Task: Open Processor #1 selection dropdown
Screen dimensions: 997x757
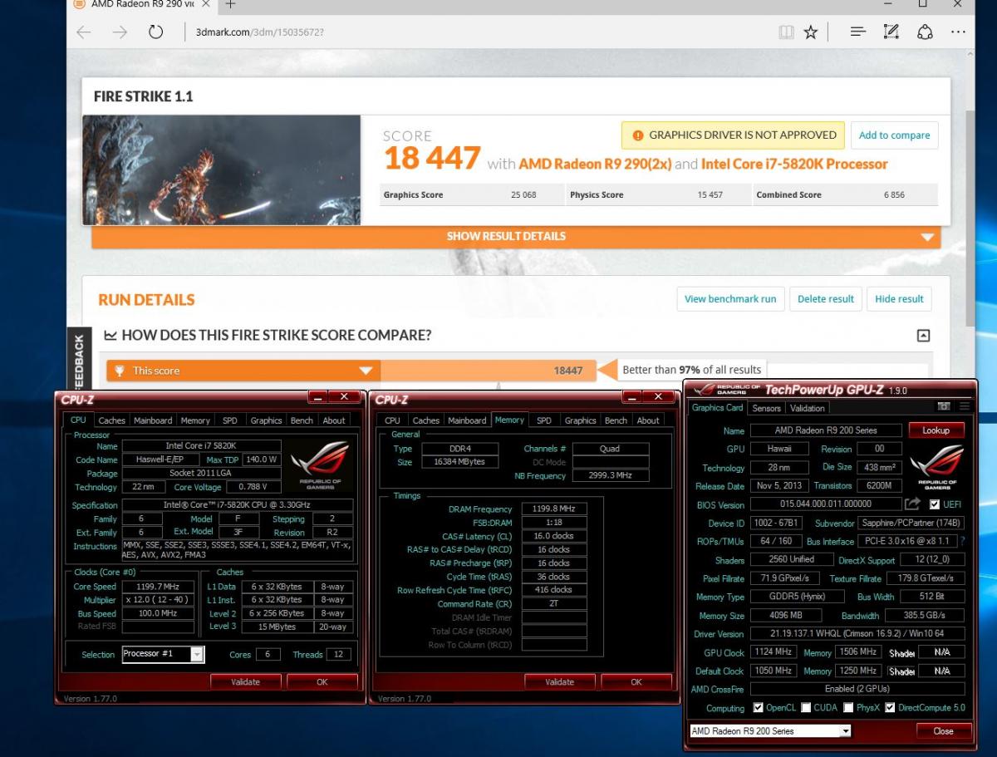Action: (197, 654)
